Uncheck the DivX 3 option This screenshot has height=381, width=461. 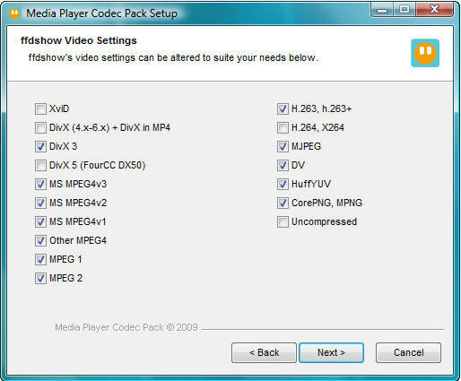(x=40, y=146)
